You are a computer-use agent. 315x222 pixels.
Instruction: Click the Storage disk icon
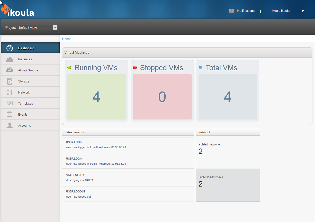[x=10, y=81]
